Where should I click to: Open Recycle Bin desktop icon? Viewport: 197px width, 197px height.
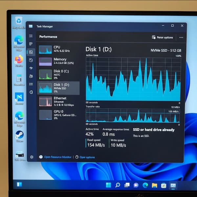click(x=19, y=23)
